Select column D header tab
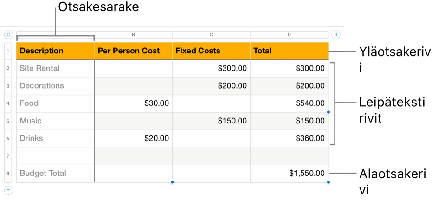Image resolution: width=432 pixels, height=200 pixels. point(289,35)
